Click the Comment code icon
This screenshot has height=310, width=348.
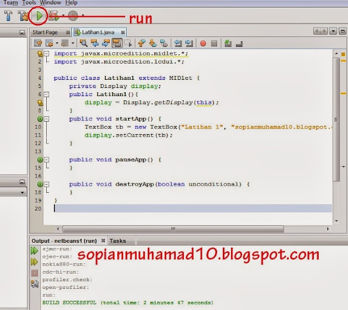pyautogui.click(x=228, y=43)
